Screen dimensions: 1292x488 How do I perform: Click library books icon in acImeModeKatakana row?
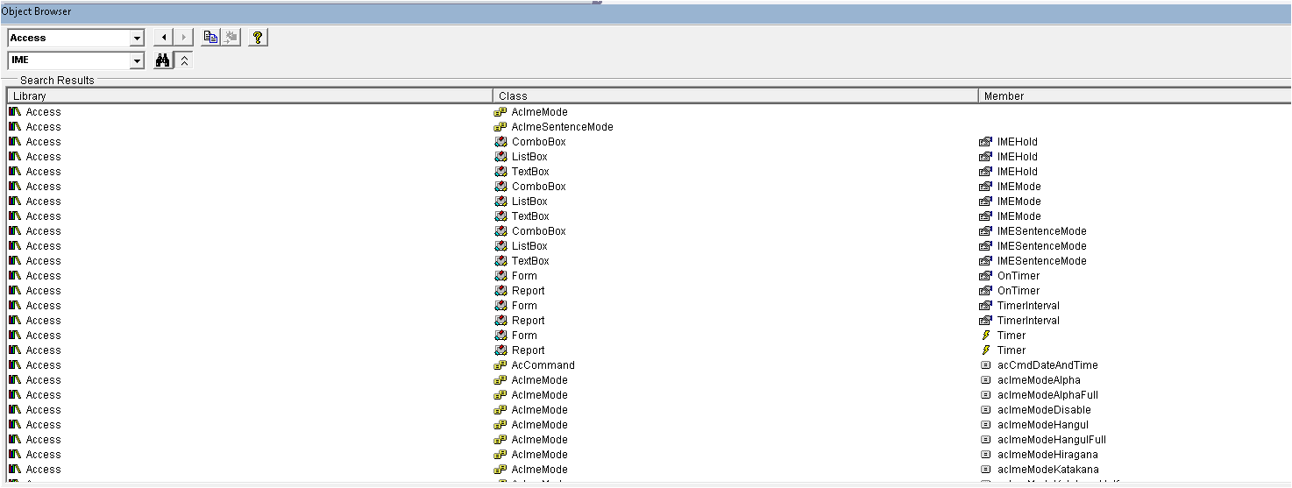[x=15, y=470]
